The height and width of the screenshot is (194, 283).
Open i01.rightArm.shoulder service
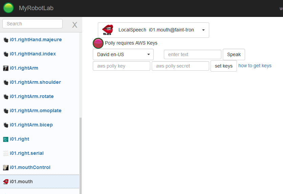pyautogui.click(x=35, y=82)
